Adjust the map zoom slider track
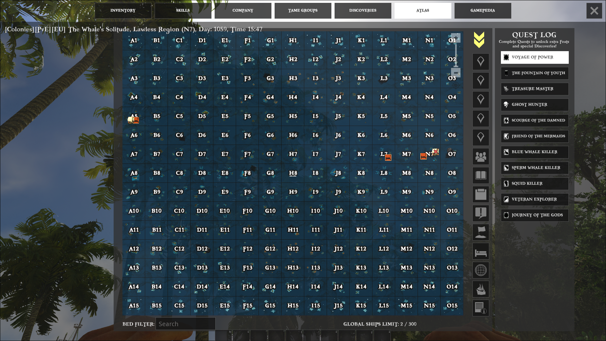The image size is (606, 341). tap(456, 55)
